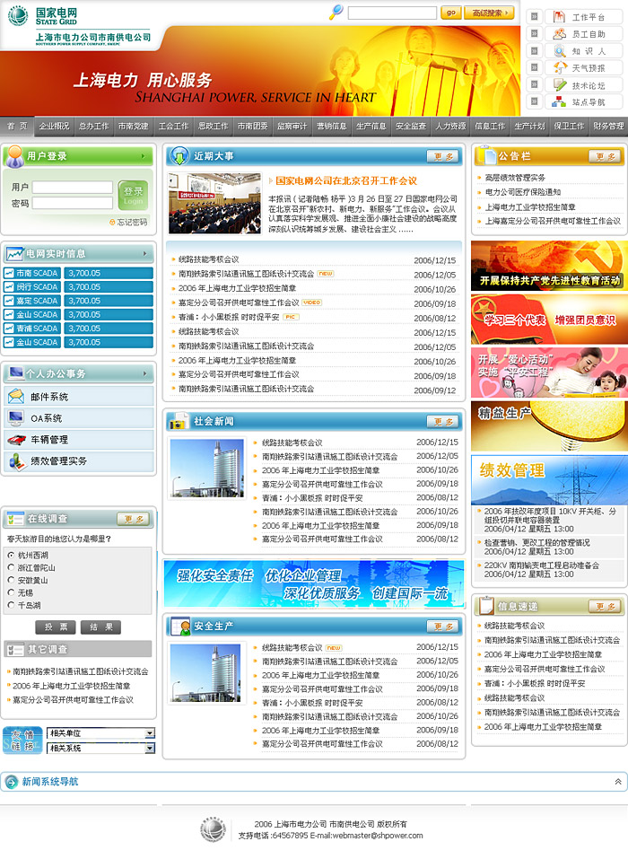Click the 市南 SCADA chart icon
The width and height of the screenshot is (628, 859).
click(x=9, y=273)
